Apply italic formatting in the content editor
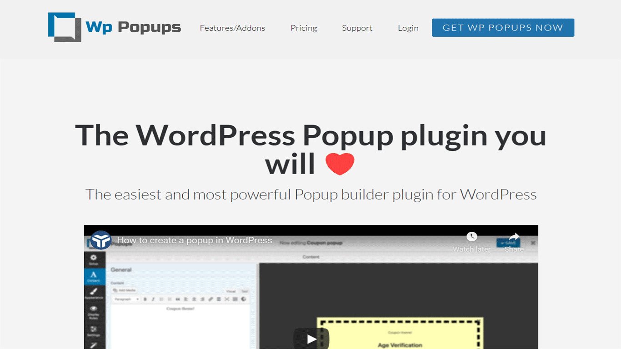Screen dimensions: 621x349 coord(153,299)
